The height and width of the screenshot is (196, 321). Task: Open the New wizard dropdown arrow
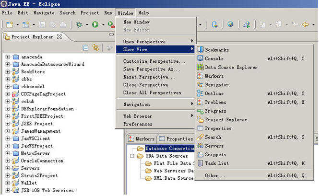coord(18,25)
